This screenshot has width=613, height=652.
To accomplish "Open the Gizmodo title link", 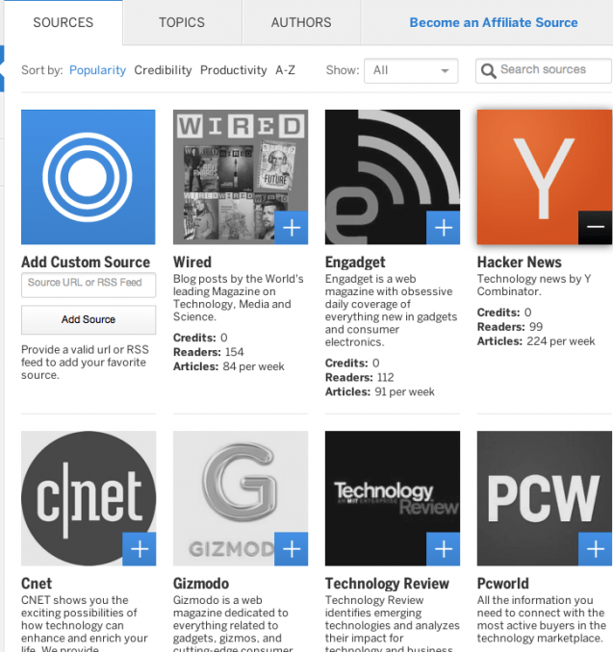I will 201,584.
